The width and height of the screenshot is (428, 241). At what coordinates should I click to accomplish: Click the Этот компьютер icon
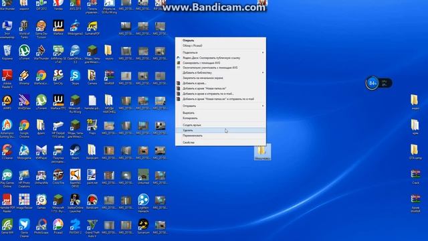pos(7,29)
